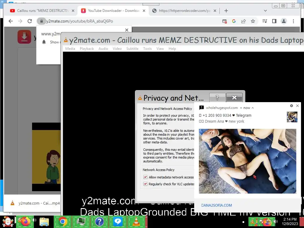Close the www.y2mate notification prompt
This screenshot has height=228, width=304.
coord(126,30)
